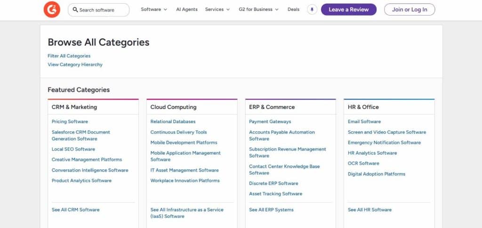The image size is (482, 228).
Task: Open Cloud Computing category heading
Action: [173, 107]
